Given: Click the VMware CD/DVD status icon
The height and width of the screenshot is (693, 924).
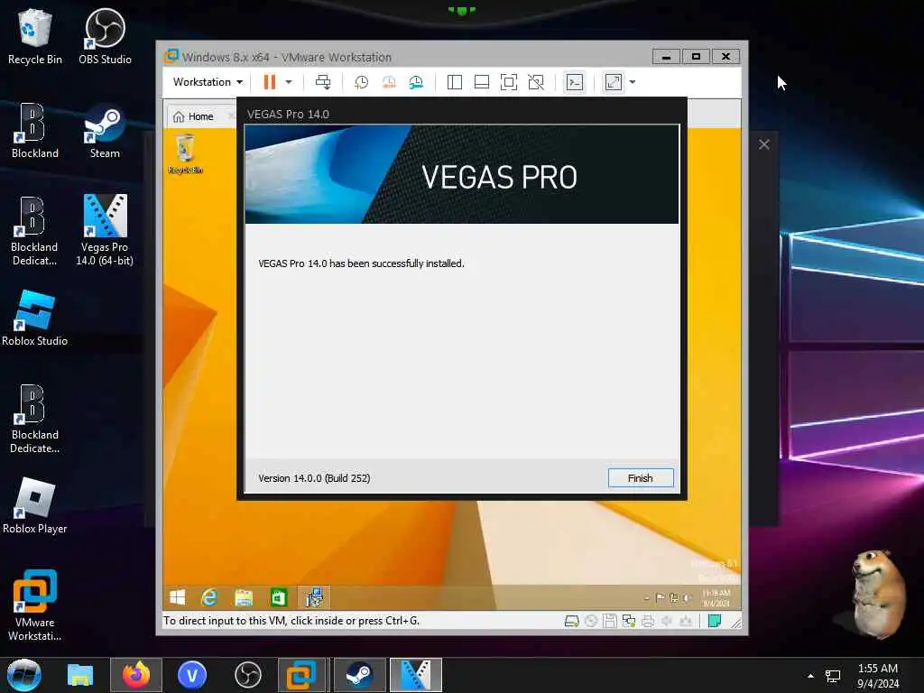Looking at the screenshot, I should pyautogui.click(x=591, y=621).
